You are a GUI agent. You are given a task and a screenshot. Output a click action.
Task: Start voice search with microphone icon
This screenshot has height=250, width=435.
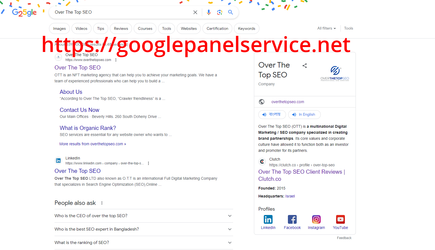click(x=209, y=12)
